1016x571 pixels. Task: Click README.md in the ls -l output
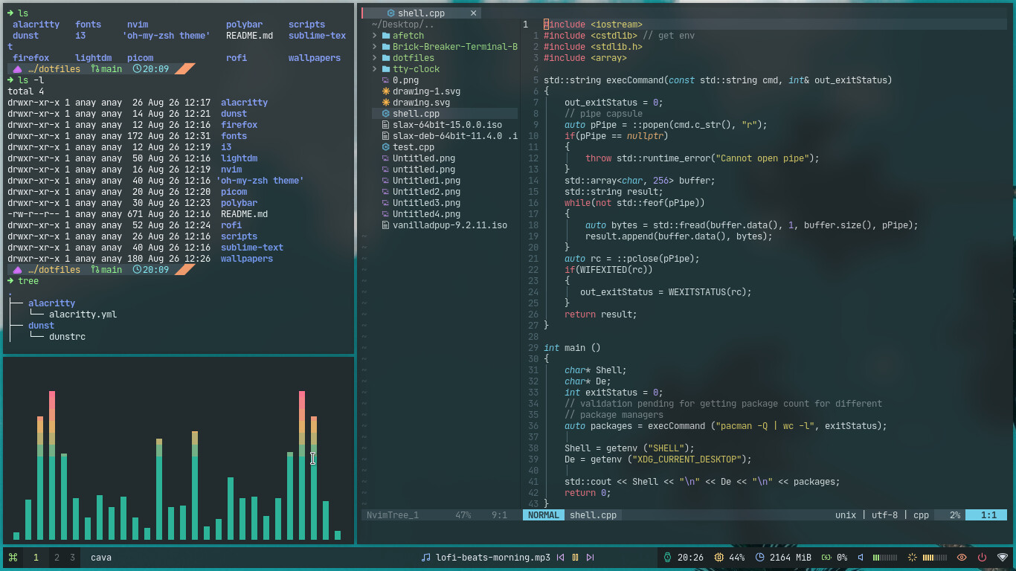(x=244, y=214)
